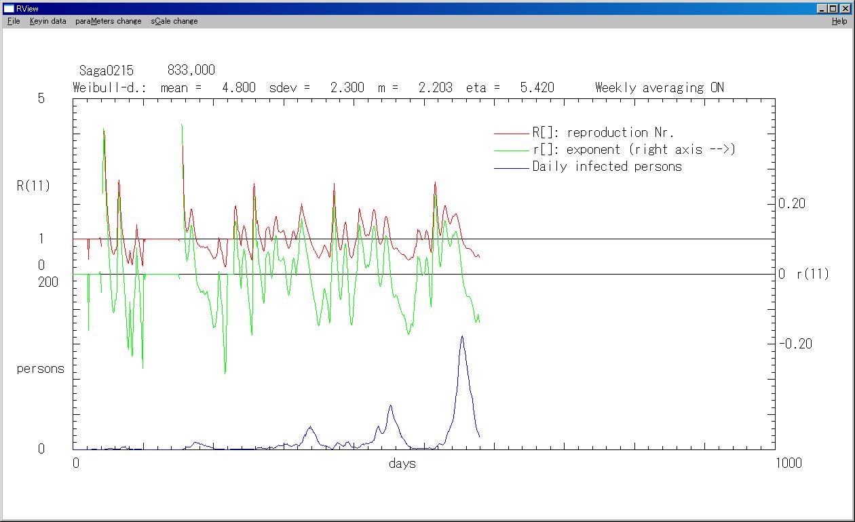Image resolution: width=855 pixels, height=522 pixels.
Task: Click the blue legend line for daily infected
Action: (511, 167)
